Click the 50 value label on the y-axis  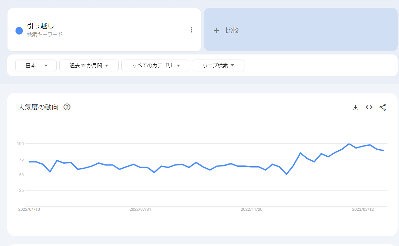21,175
